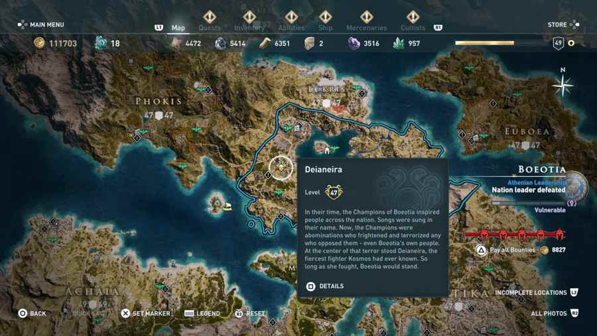Viewport: 597px width, 336px height.
Task: Select the Deianeira champion marker on map
Action: [x=281, y=167]
